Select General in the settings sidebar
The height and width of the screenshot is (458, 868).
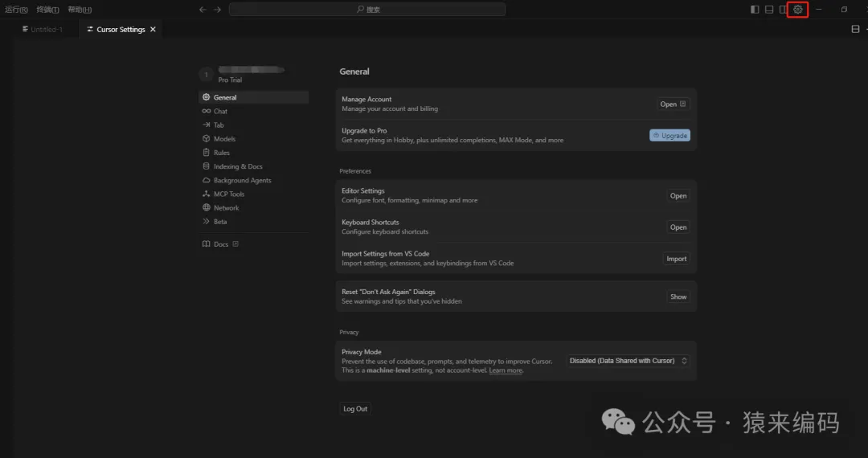click(x=253, y=97)
